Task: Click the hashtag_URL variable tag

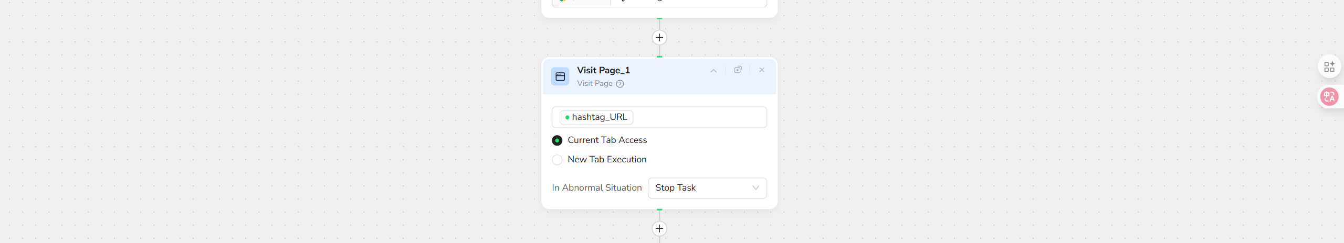Action: (x=596, y=117)
